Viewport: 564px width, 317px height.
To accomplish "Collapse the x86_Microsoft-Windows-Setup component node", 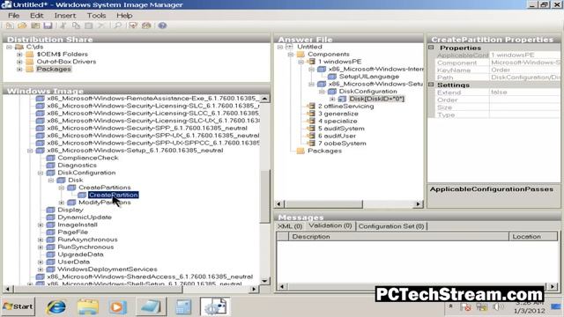I will (30, 151).
